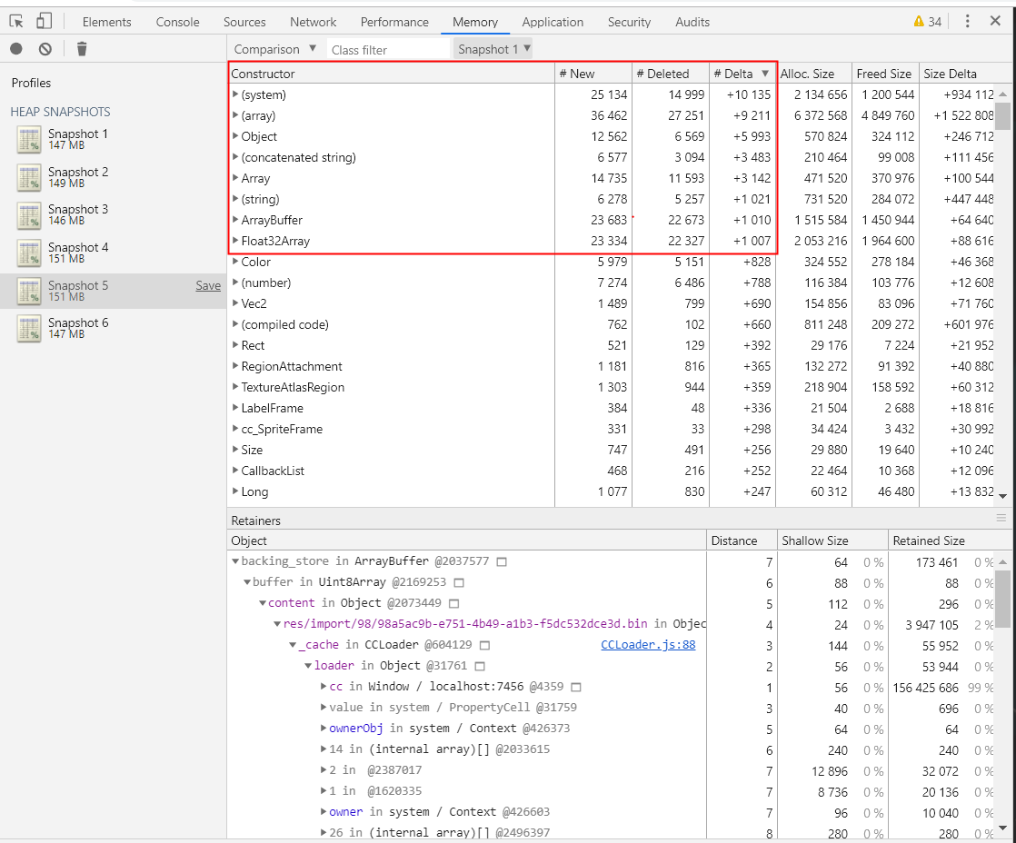Click the warnings count indicator 34

point(927,22)
